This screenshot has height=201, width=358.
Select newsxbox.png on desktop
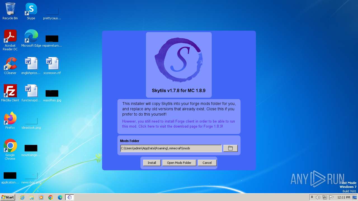(x=31, y=178)
